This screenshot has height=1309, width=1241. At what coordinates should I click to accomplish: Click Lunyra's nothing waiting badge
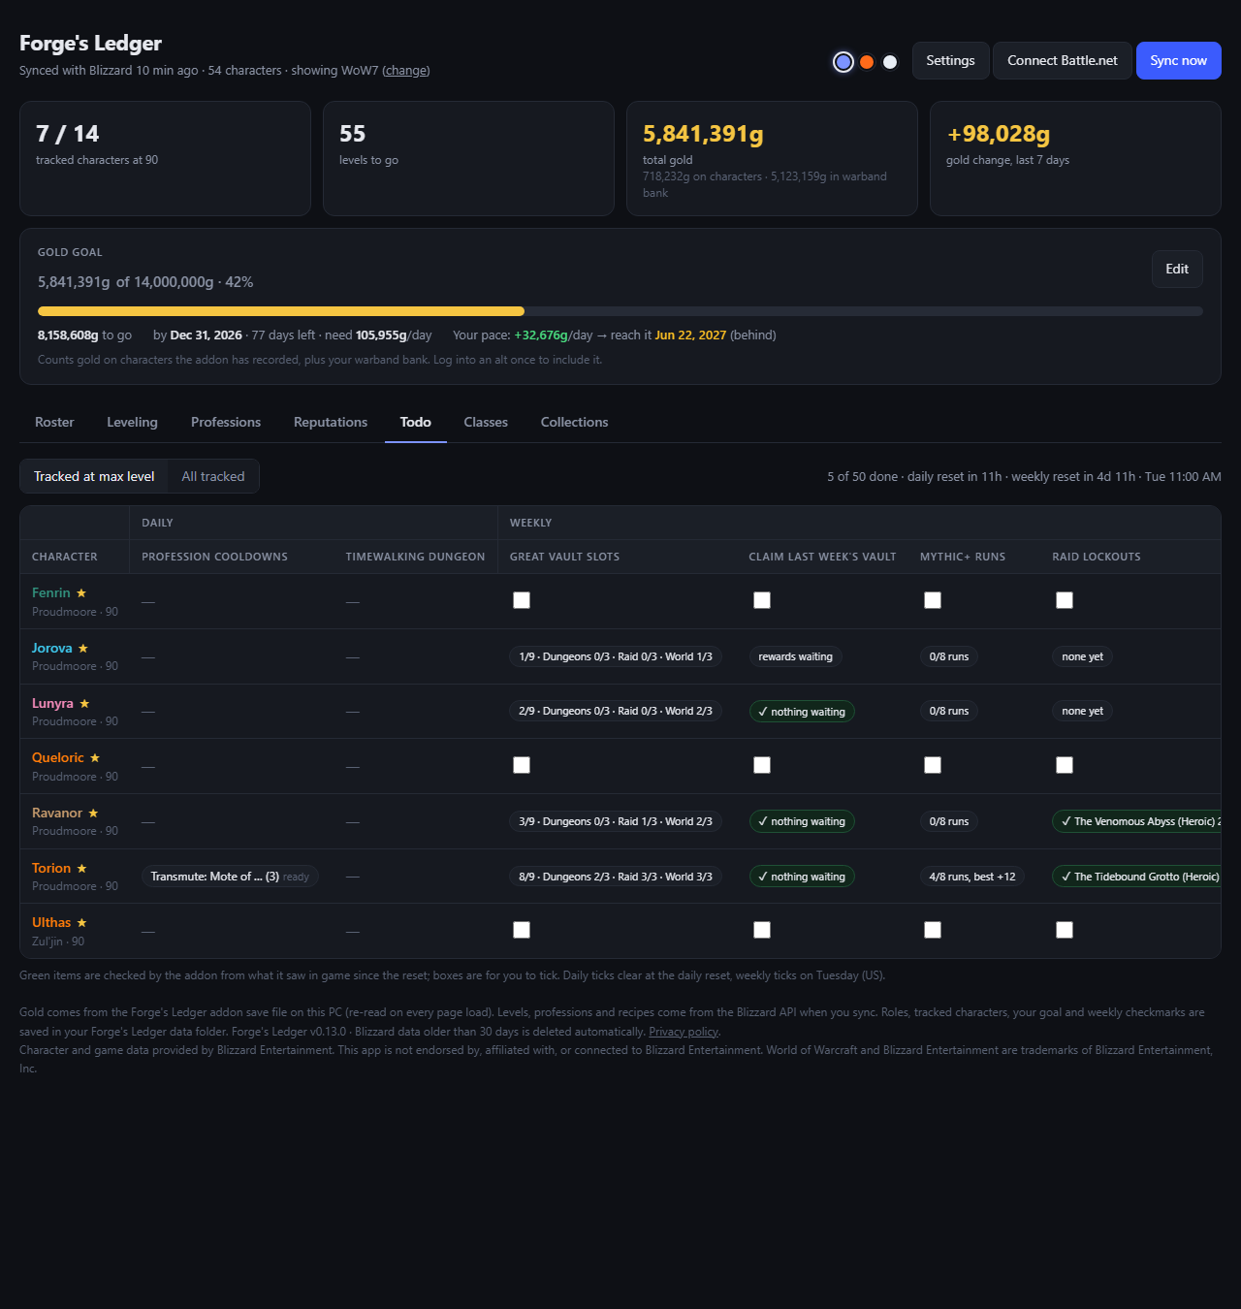(802, 712)
